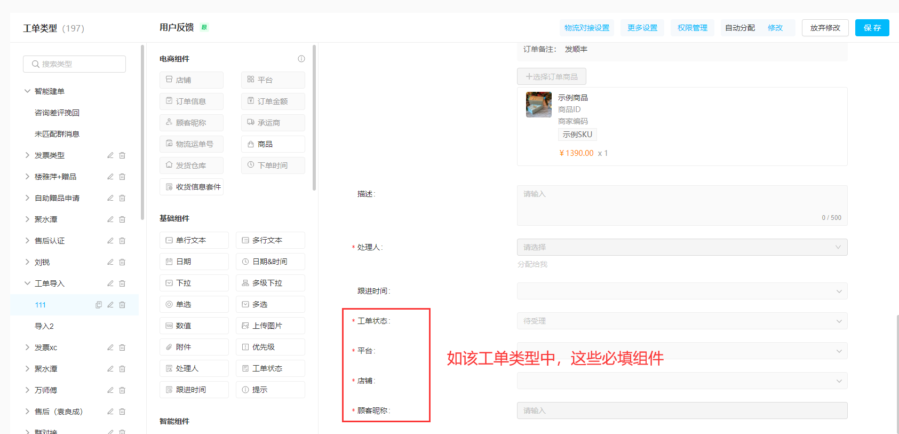Click edit pencil icon on the 111 row
This screenshot has width=899, height=434.
[x=110, y=305]
